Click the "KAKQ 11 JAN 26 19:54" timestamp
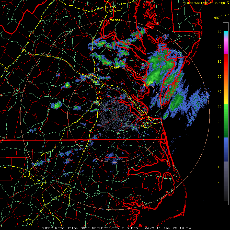This screenshot has width=230, height=230. click(168, 228)
